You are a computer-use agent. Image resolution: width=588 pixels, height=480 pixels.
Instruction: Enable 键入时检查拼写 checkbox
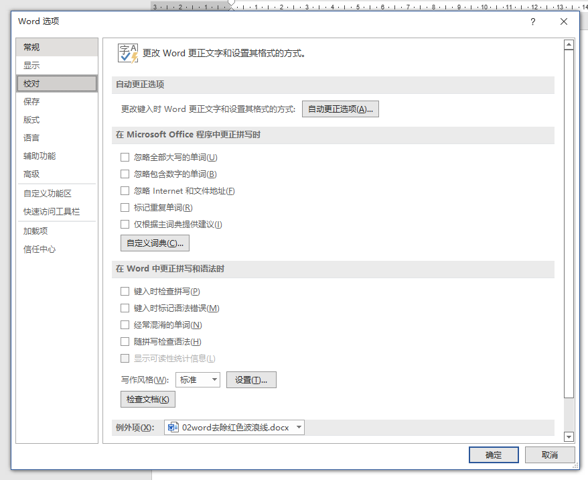pos(125,291)
